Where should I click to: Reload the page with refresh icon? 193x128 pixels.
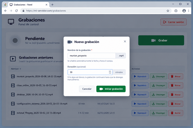(x=17, y=11)
